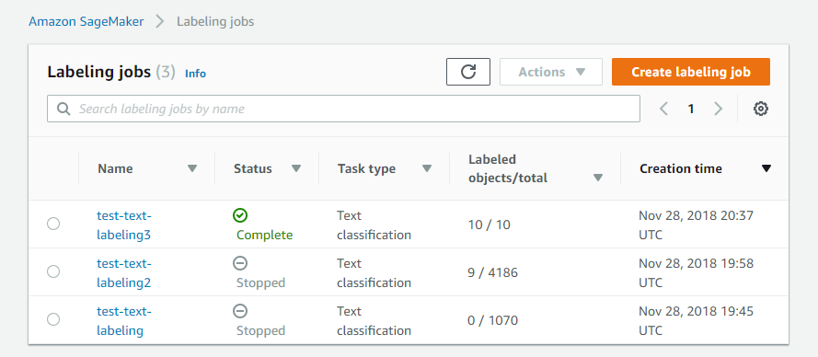Sort by Creation time column arrow
This screenshot has width=818, height=357.
(x=766, y=168)
